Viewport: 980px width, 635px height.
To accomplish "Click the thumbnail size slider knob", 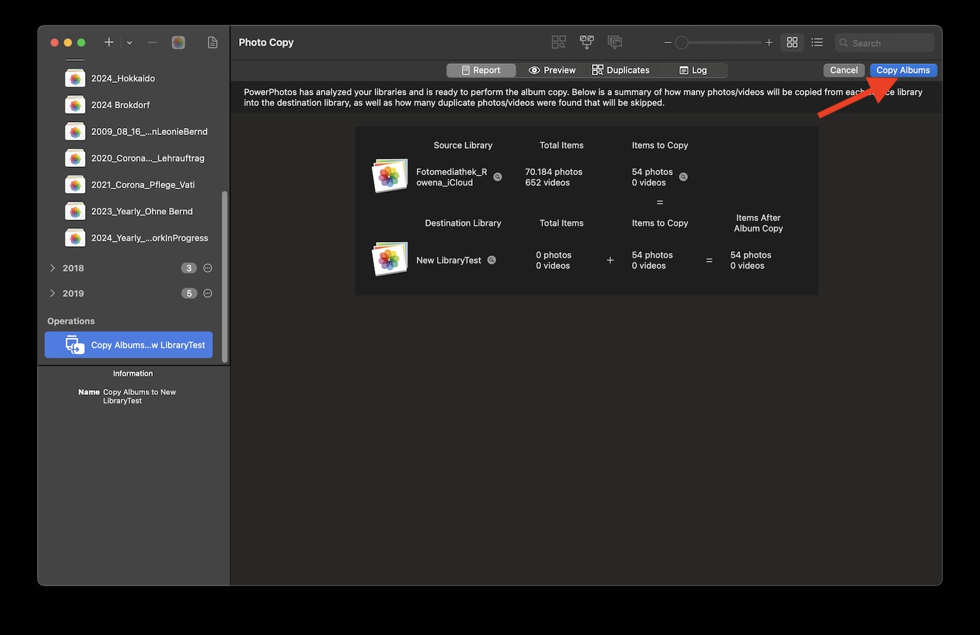I will (x=681, y=42).
